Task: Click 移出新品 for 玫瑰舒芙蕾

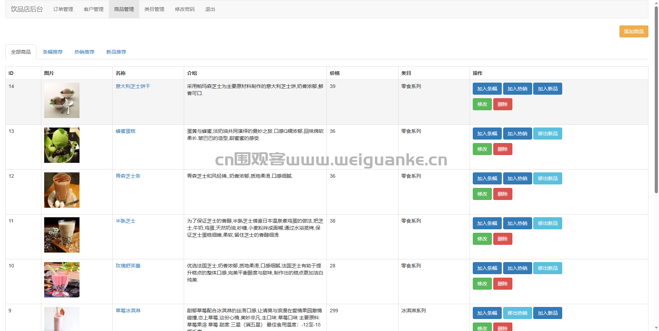Action: pos(548,268)
